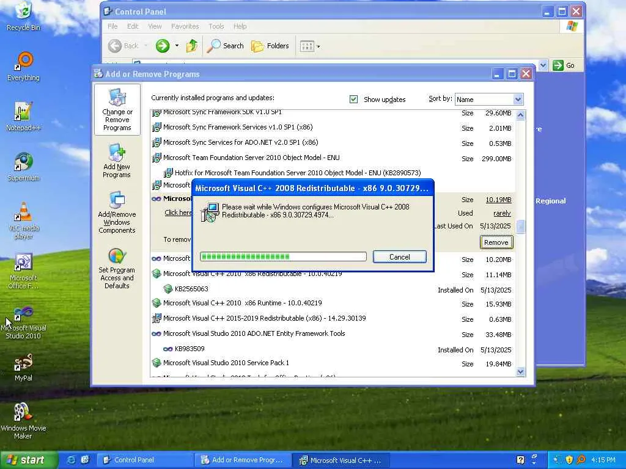Open the Edit menu

133,26
